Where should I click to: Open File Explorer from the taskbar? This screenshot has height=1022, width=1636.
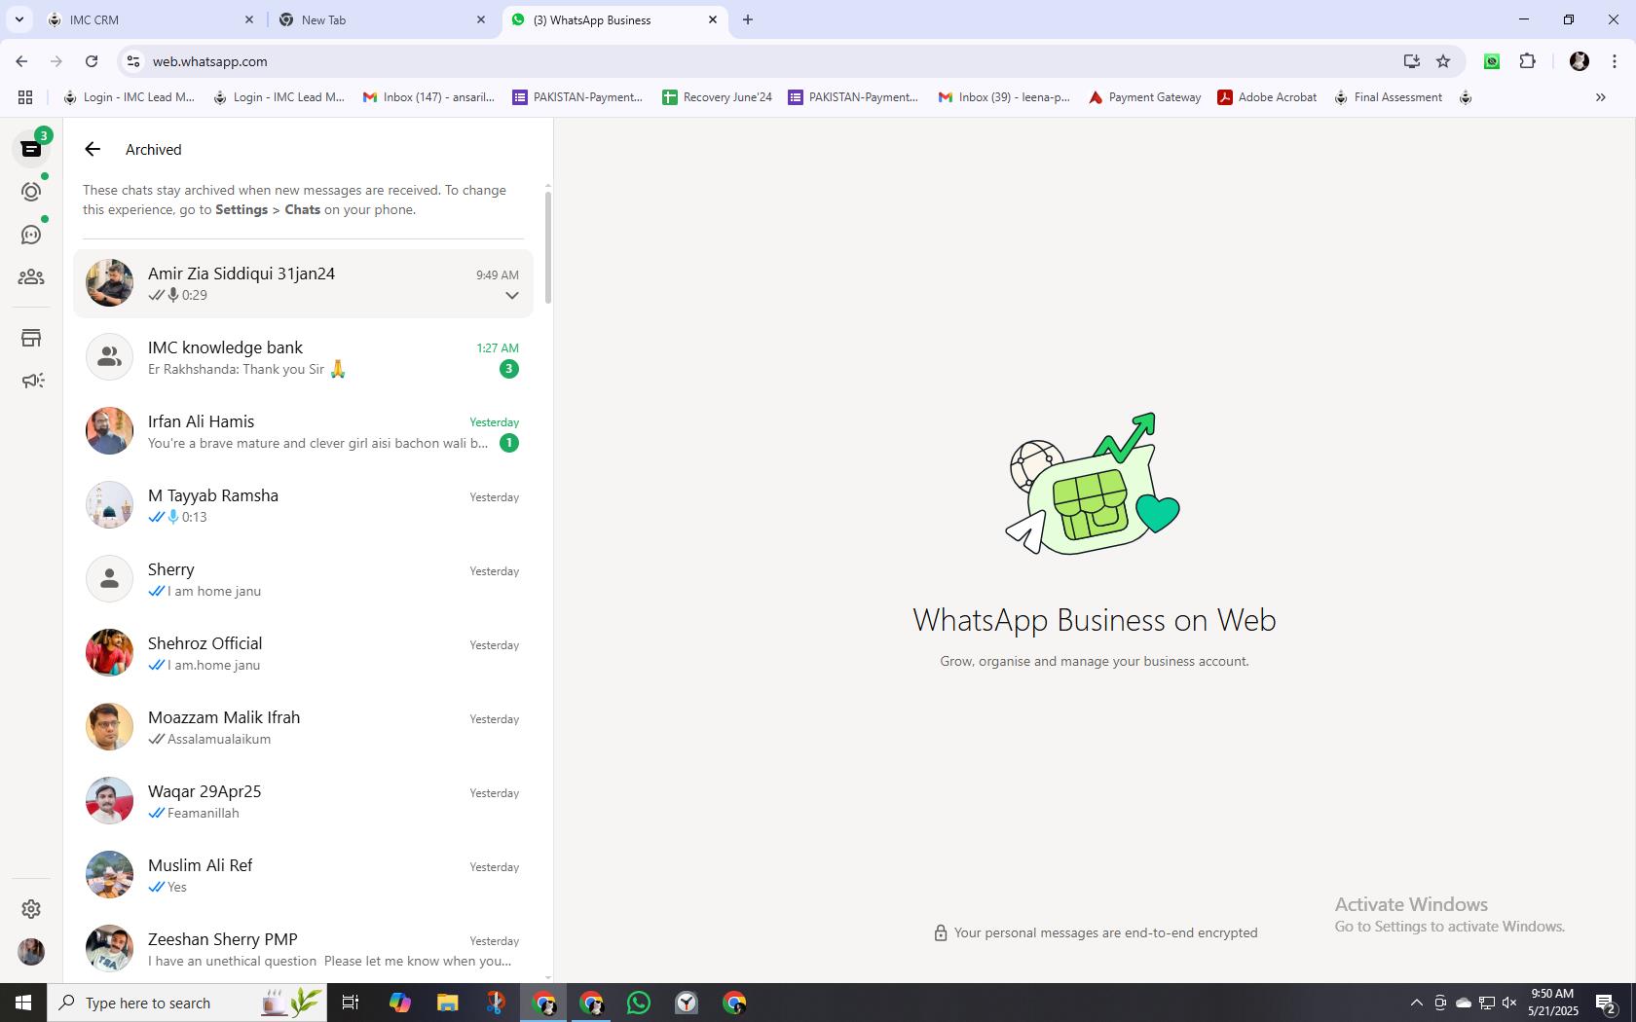447,1003
